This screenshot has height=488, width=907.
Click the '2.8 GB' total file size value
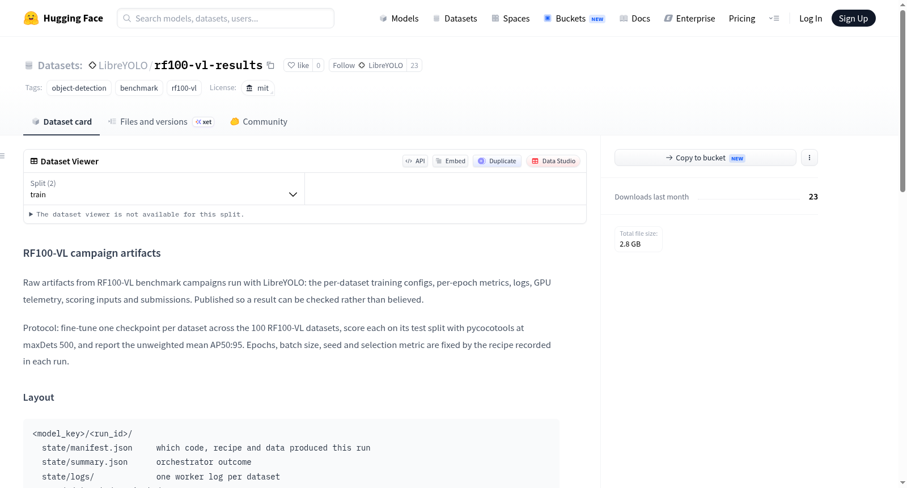[x=630, y=244]
